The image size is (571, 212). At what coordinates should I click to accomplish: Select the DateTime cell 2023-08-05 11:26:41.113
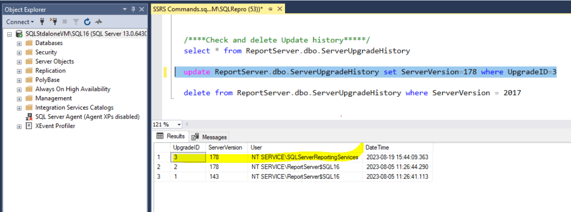(398, 177)
